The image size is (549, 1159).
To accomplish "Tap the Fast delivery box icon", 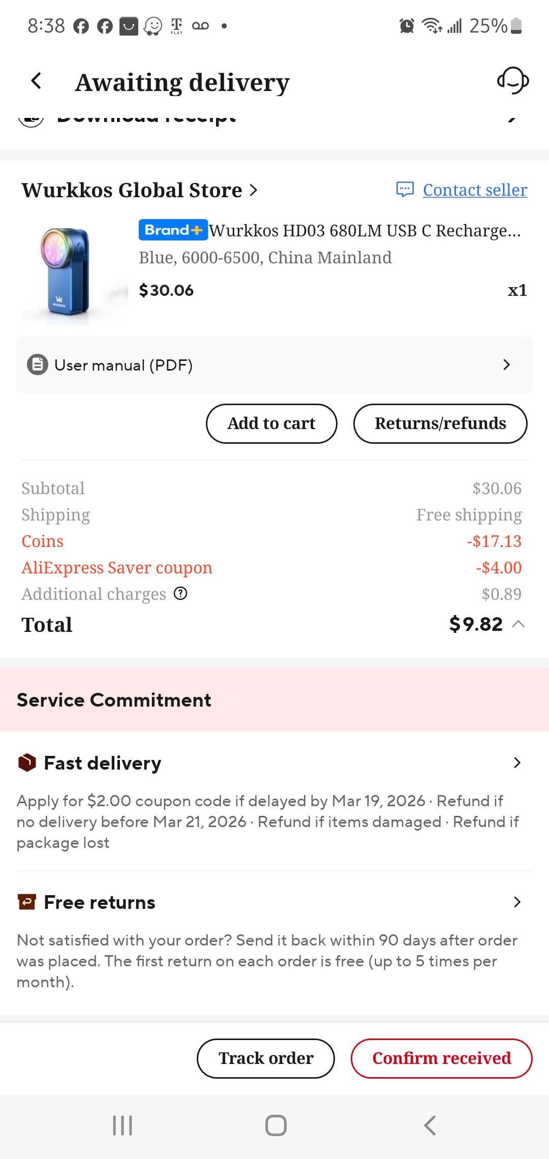I will tap(27, 763).
